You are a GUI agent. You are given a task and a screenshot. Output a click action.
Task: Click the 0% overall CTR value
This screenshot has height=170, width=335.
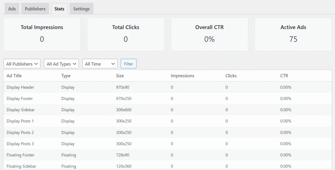click(209, 39)
